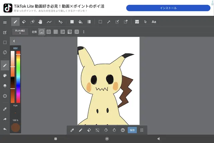Select the Magic wand tool

point(109,22)
